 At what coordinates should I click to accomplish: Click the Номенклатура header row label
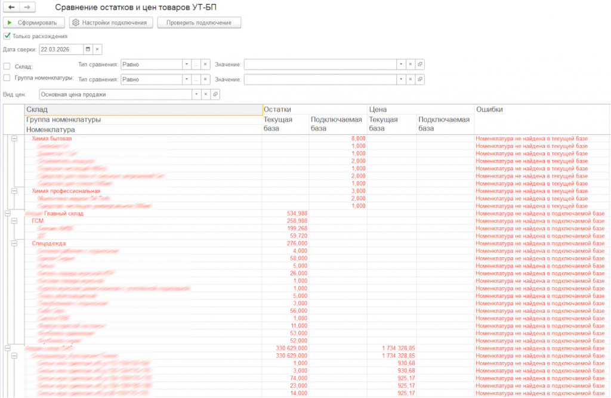point(51,129)
